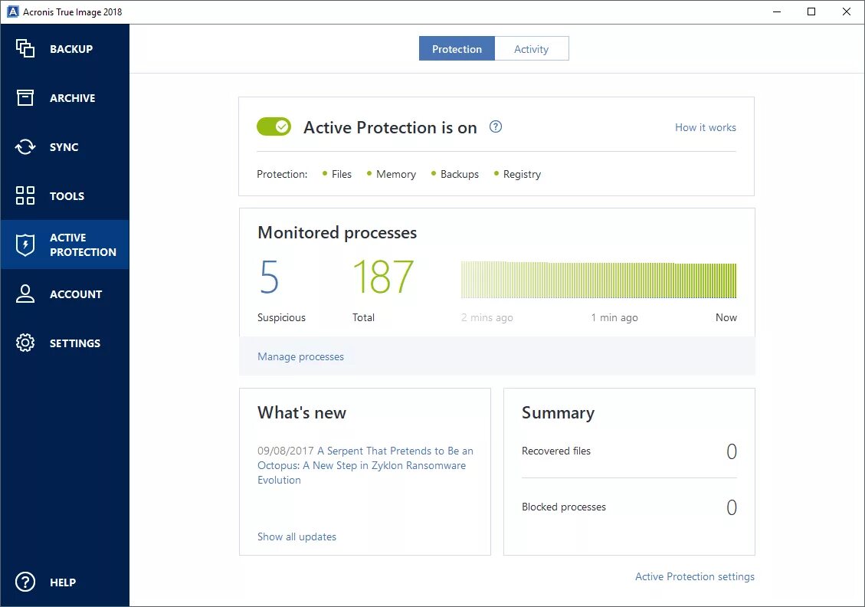
Task: Open the SYNC section label
Action: [64, 147]
